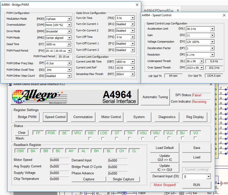The height and width of the screenshot is (195, 228).
Task: Expand the Overmodulation dropdown
Action: (x=69, y=25)
